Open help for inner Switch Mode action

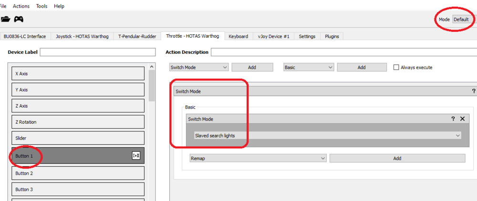click(x=453, y=119)
